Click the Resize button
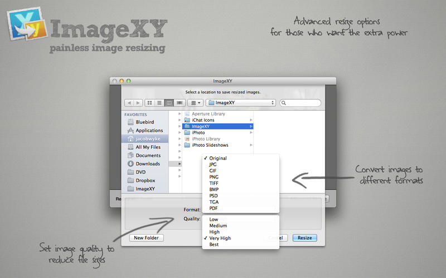Viewport: 446px width, 278px height. tap(304, 238)
